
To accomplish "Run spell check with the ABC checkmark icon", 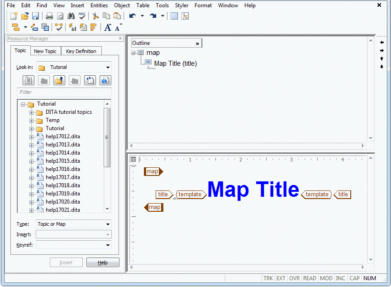I will click(82, 16).
